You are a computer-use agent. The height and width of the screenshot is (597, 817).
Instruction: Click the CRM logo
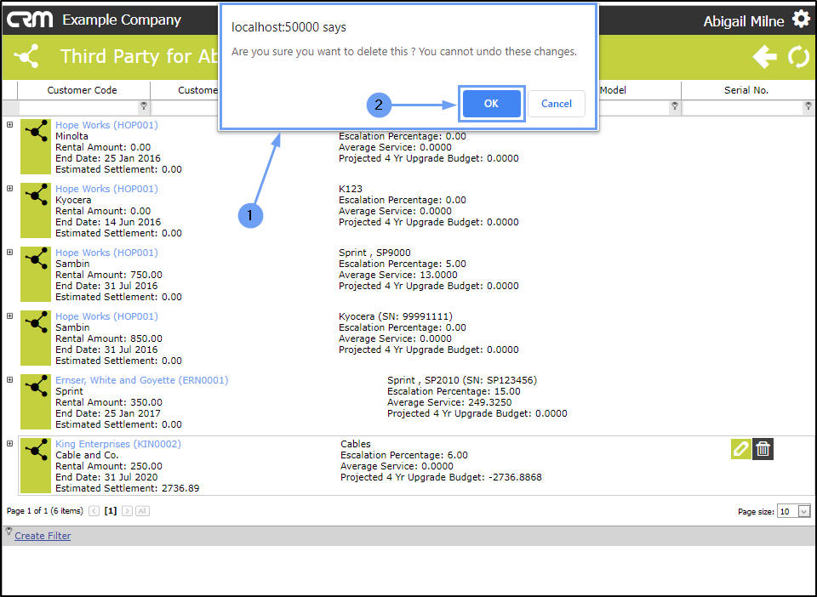[30, 20]
